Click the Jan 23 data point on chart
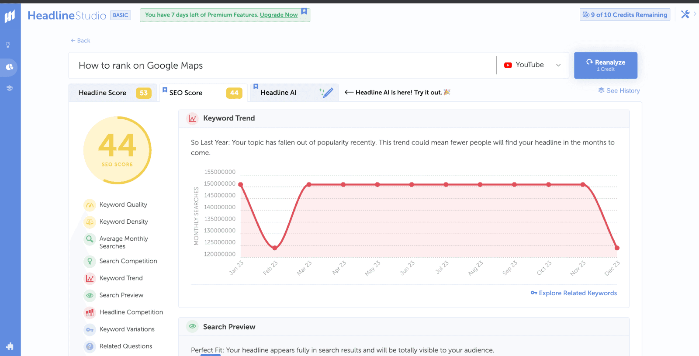Viewport: 699px width, 356px height. point(241,185)
